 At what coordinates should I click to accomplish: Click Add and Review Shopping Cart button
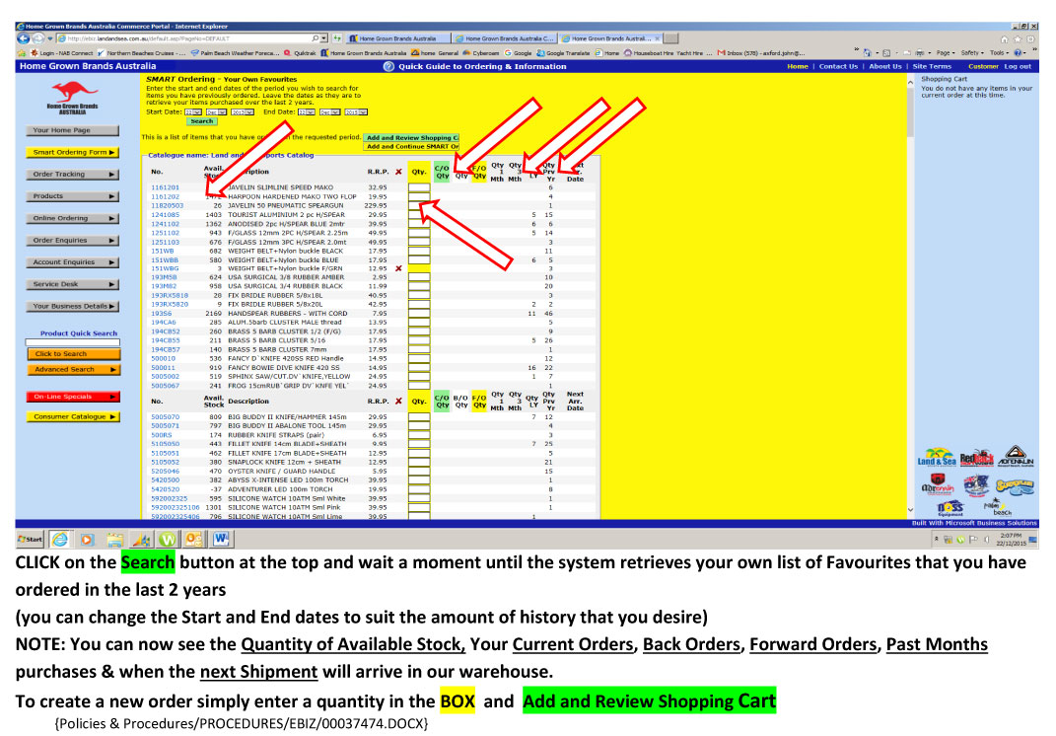pyautogui.click(x=411, y=137)
